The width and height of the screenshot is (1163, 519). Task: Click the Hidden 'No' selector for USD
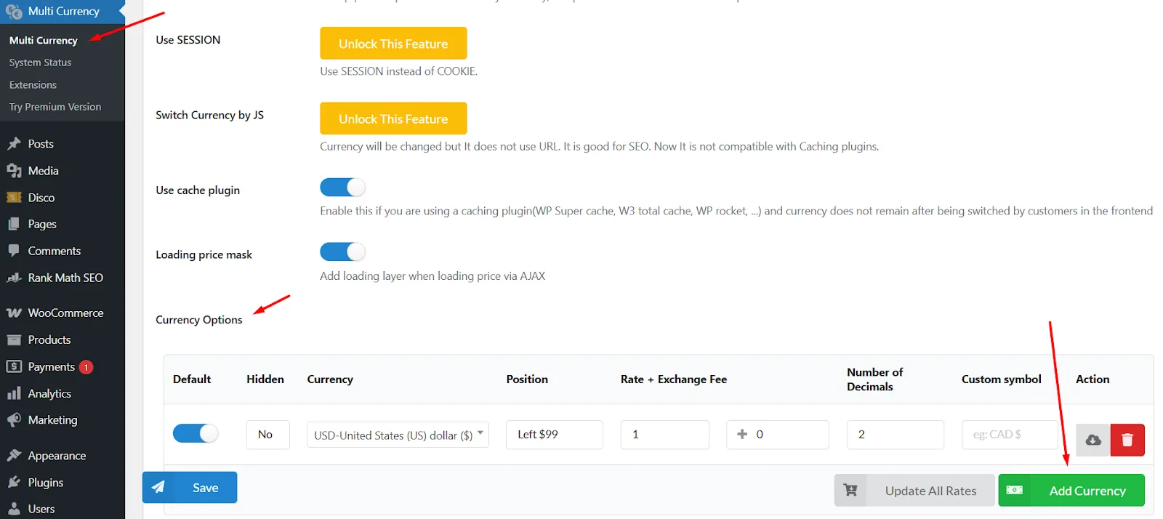point(268,435)
